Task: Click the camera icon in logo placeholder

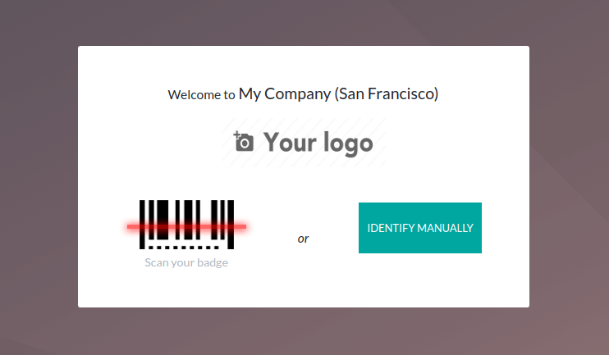Action: point(244,142)
